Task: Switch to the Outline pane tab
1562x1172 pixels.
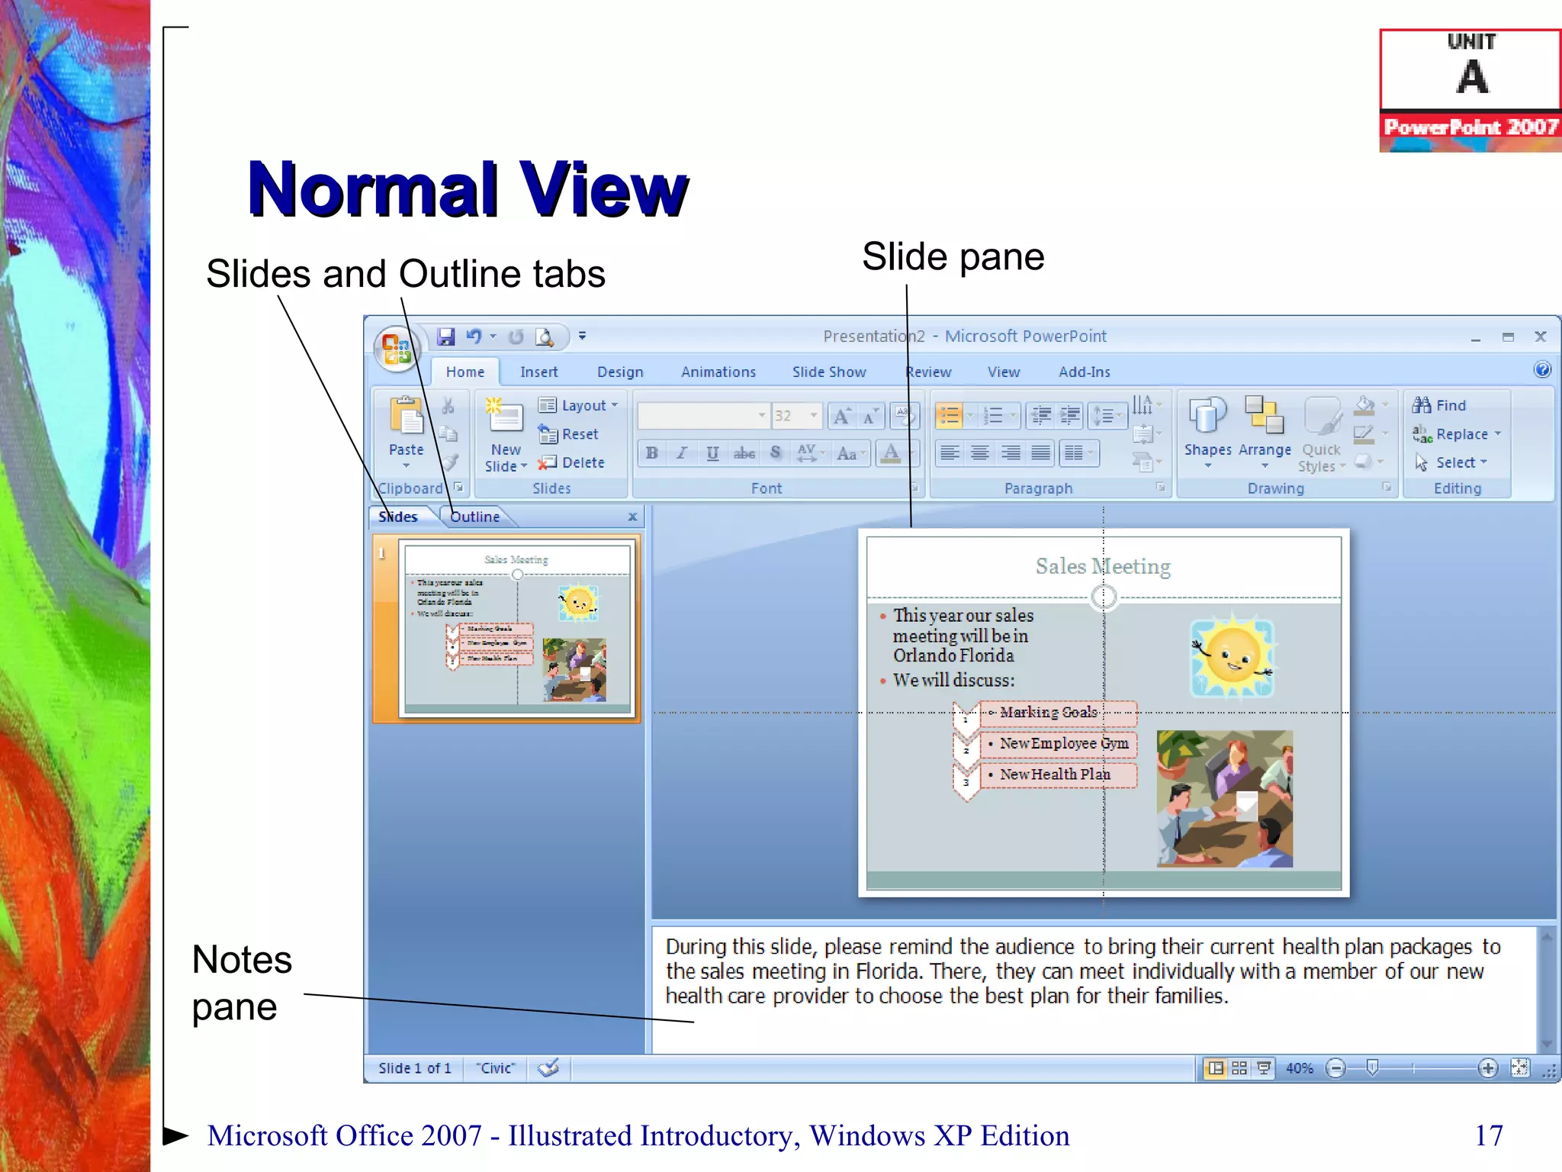Action: tap(474, 517)
